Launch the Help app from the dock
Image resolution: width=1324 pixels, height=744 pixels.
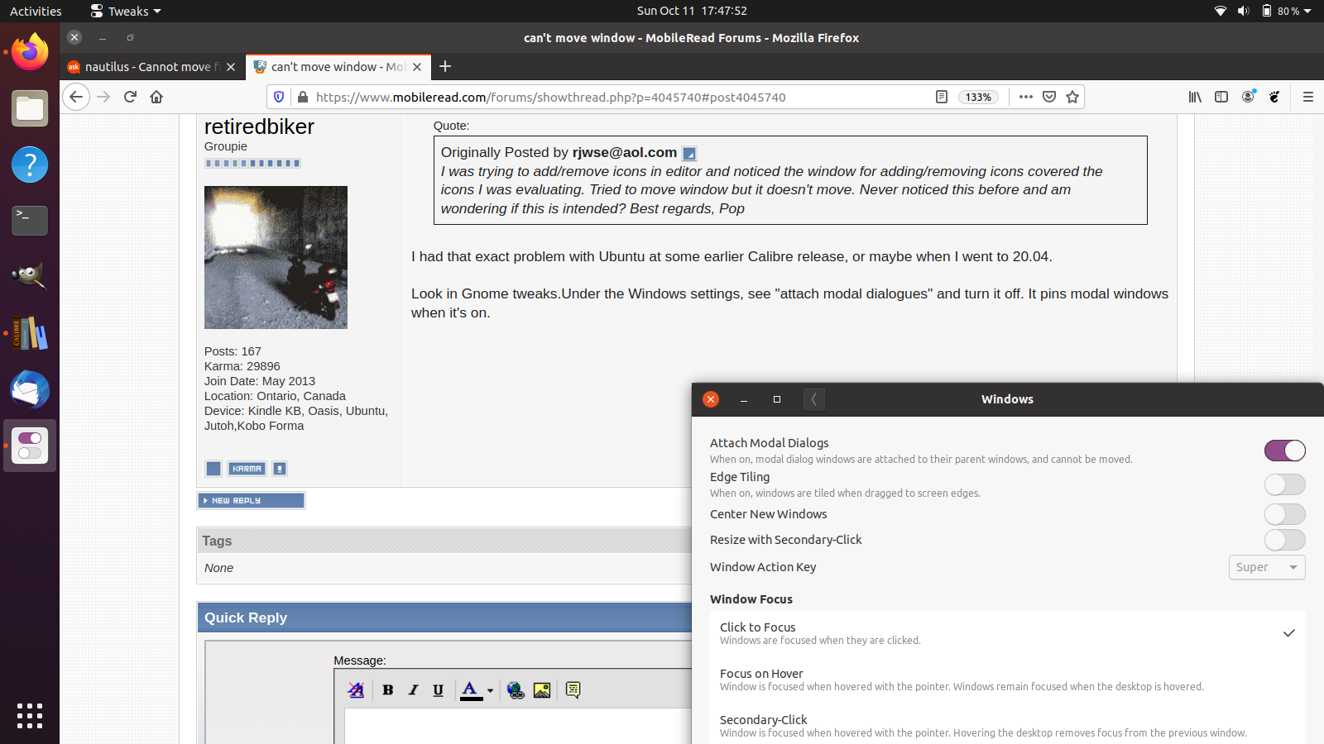[x=30, y=165]
